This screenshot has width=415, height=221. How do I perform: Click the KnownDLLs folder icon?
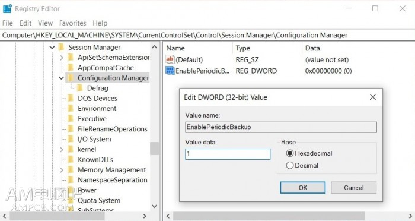(71, 159)
